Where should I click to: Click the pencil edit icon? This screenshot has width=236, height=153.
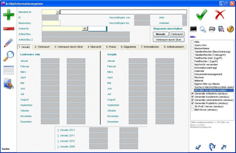pos(8,43)
